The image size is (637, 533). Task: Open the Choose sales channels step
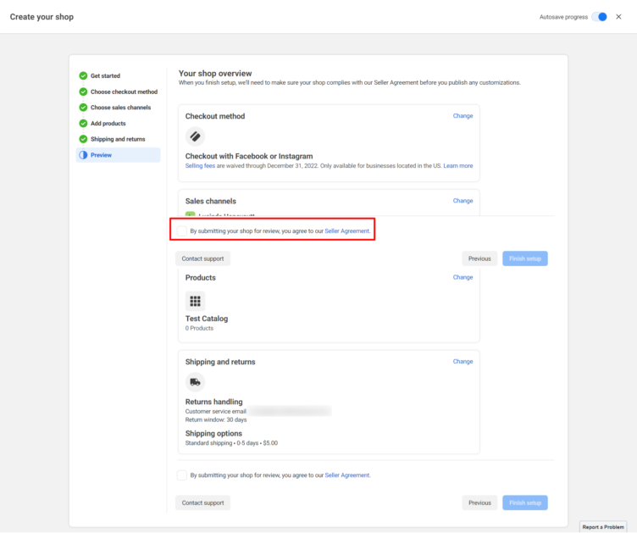coord(120,108)
